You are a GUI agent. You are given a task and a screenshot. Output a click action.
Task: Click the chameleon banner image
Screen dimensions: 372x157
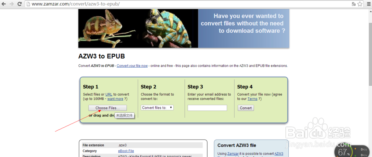pyautogui.click(x=138, y=28)
